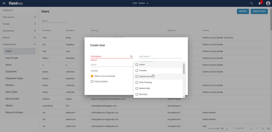
Task: Click the First Name field autofill icon
Action: (x=131, y=57)
